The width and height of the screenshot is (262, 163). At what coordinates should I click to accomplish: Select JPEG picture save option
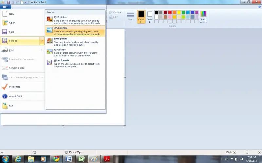pos(75,31)
